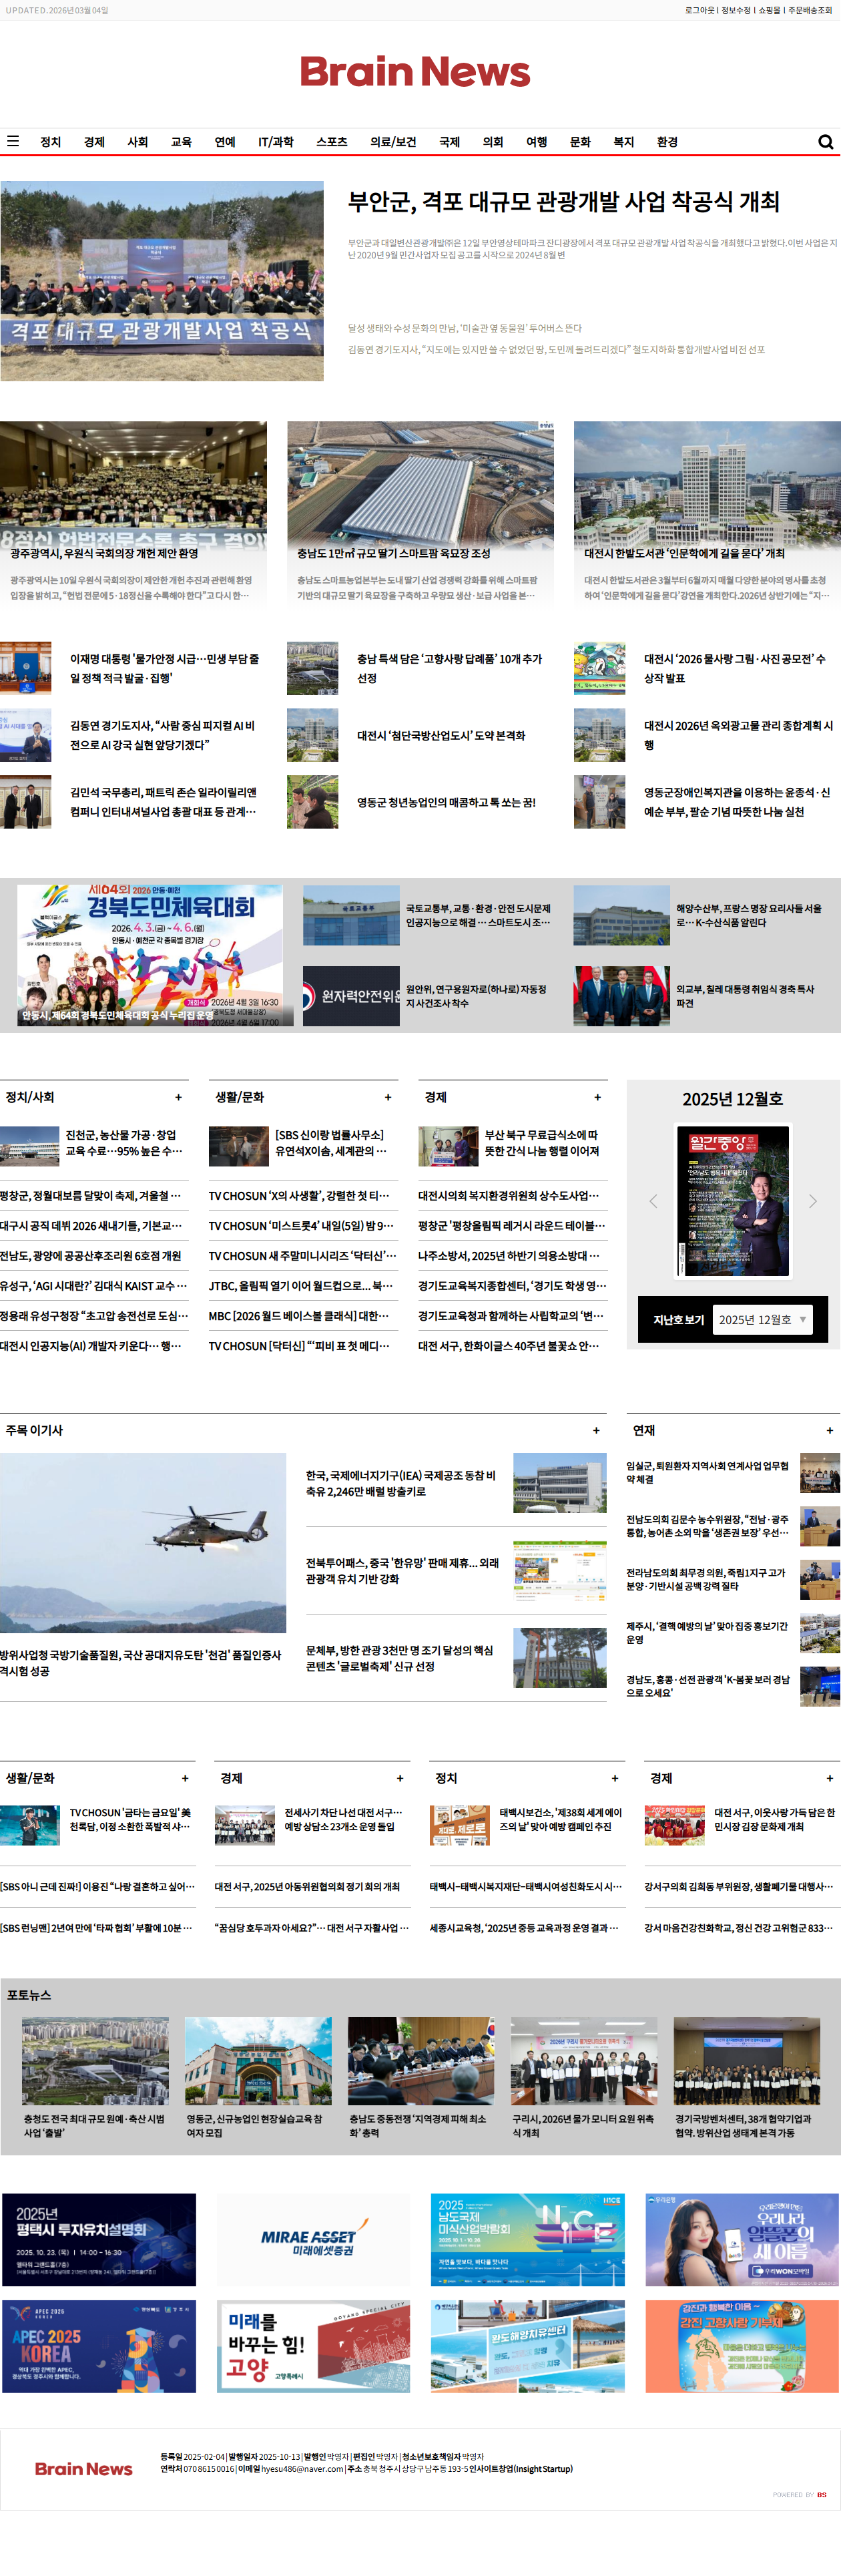Click the search magnifier icon
Image resolution: width=841 pixels, height=2576 pixels.
point(825,142)
